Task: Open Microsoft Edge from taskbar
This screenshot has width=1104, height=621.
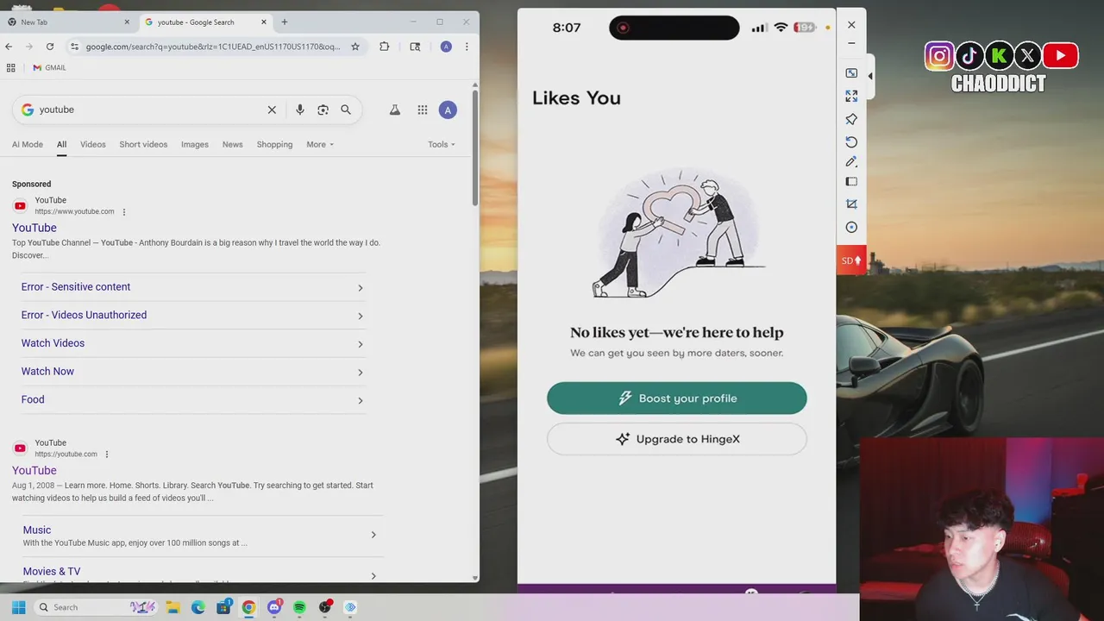Action: click(198, 607)
